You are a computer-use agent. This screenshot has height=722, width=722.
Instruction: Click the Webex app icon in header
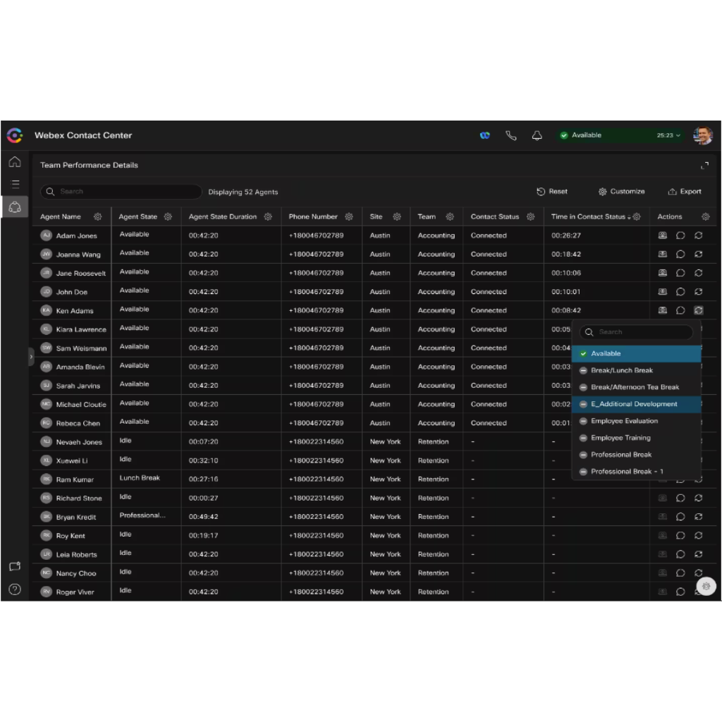(x=485, y=135)
